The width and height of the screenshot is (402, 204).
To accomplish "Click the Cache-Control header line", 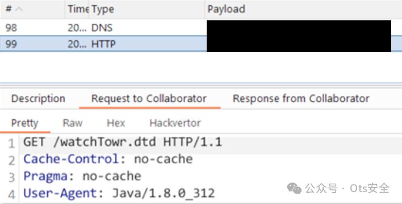I will tap(108, 159).
